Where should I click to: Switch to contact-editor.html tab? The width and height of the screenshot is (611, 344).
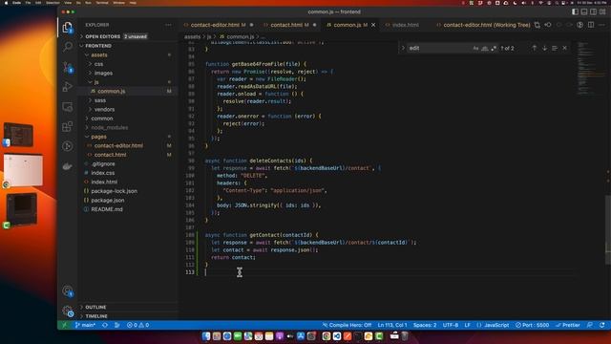pyautogui.click(x=219, y=25)
